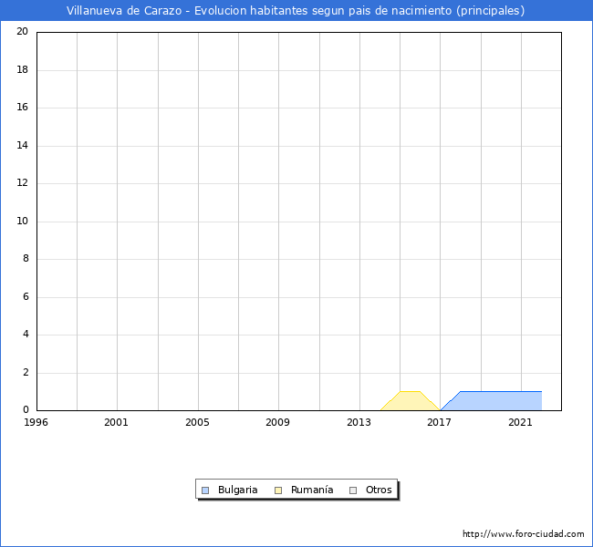Click the 20 y-axis label

point(22,31)
